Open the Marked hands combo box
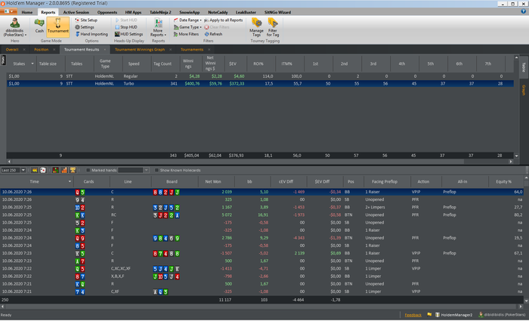Screen dimensions: 529x321 (x=133, y=170)
